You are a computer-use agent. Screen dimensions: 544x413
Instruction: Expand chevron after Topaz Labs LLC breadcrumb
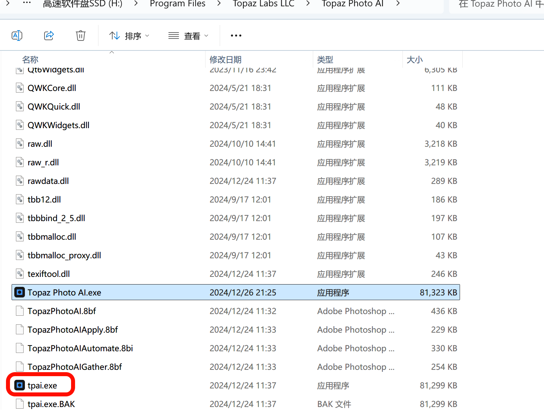click(308, 3)
